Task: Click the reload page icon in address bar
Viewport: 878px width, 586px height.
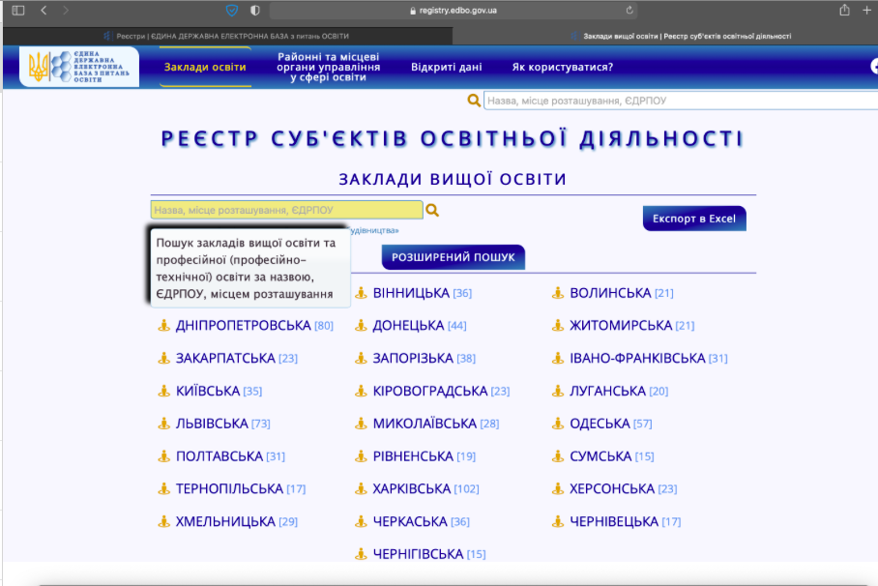Action: click(x=629, y=11)
